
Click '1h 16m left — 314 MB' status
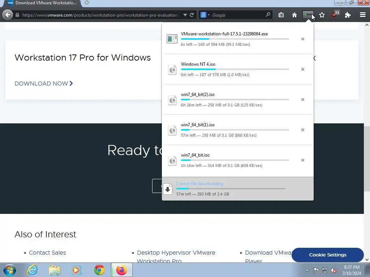221,166
